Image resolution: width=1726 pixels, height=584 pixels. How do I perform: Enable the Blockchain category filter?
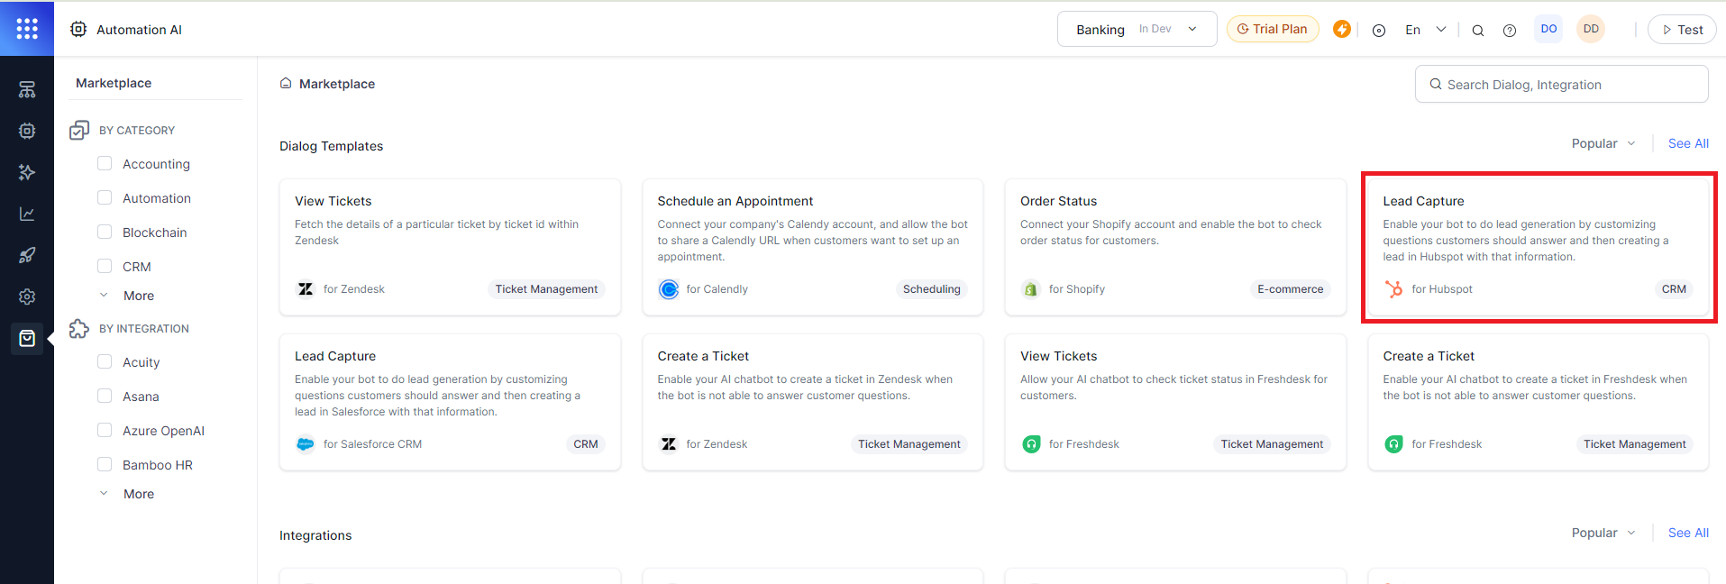[105, 232]
